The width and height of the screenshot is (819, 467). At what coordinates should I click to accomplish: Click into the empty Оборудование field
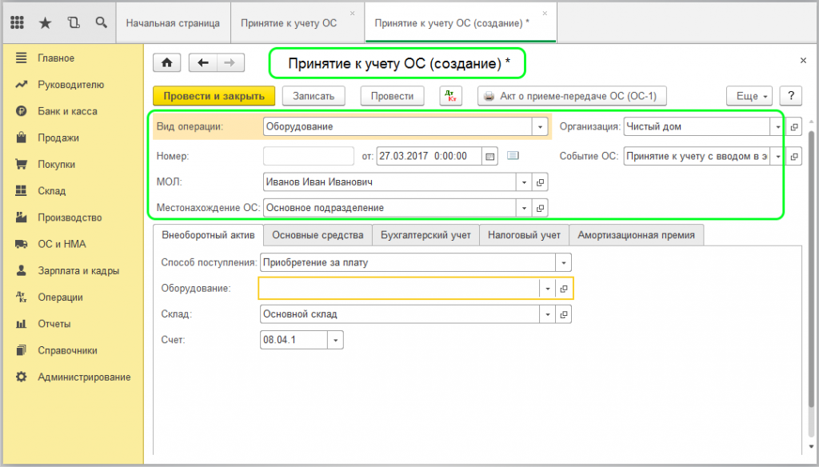[400, 289]
